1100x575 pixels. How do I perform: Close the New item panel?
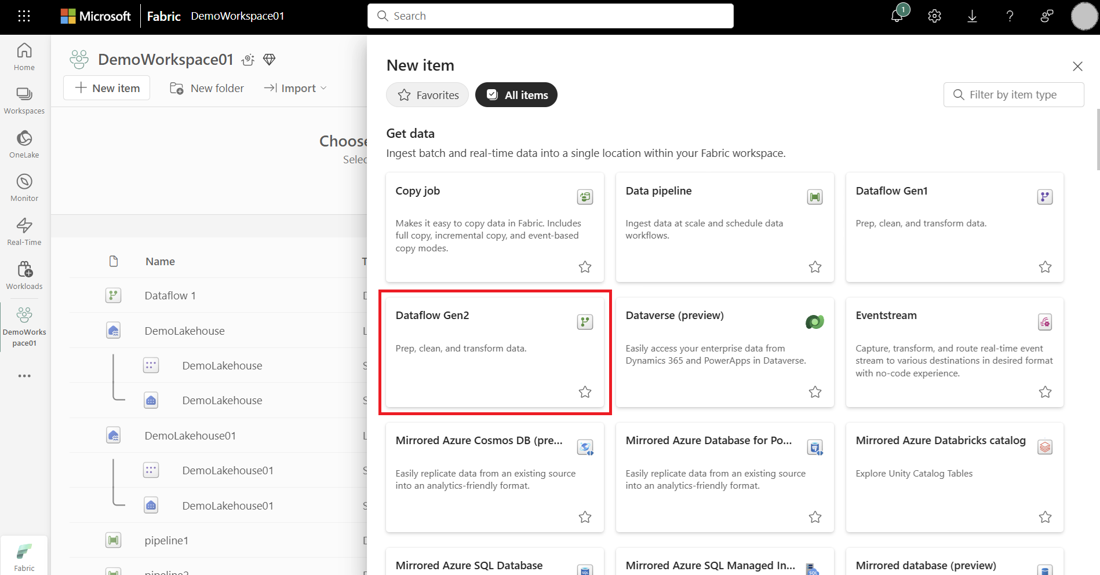(x=1077, y=67)
